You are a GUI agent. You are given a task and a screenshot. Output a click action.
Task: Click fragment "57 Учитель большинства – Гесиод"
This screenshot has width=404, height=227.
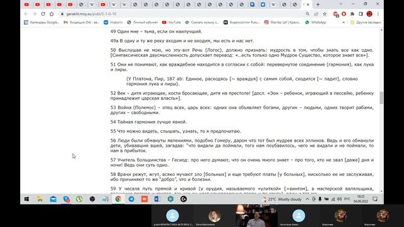(x=242, y=163)
